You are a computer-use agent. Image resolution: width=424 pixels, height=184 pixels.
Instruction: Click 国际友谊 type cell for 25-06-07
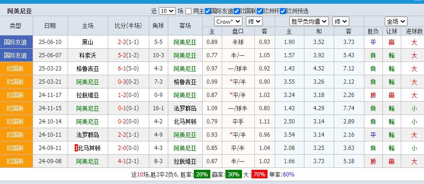pyautogui.click(x=16, y=55)
